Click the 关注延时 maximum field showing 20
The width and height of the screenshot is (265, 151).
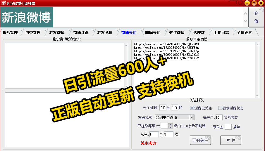tap(175, 107)
